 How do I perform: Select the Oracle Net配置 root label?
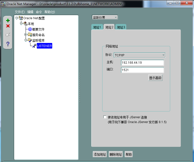coord(34,18)
